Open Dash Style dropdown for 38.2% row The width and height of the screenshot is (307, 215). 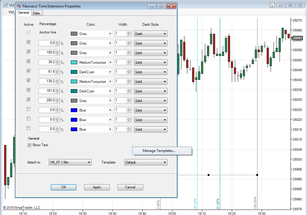coord(150,62)
